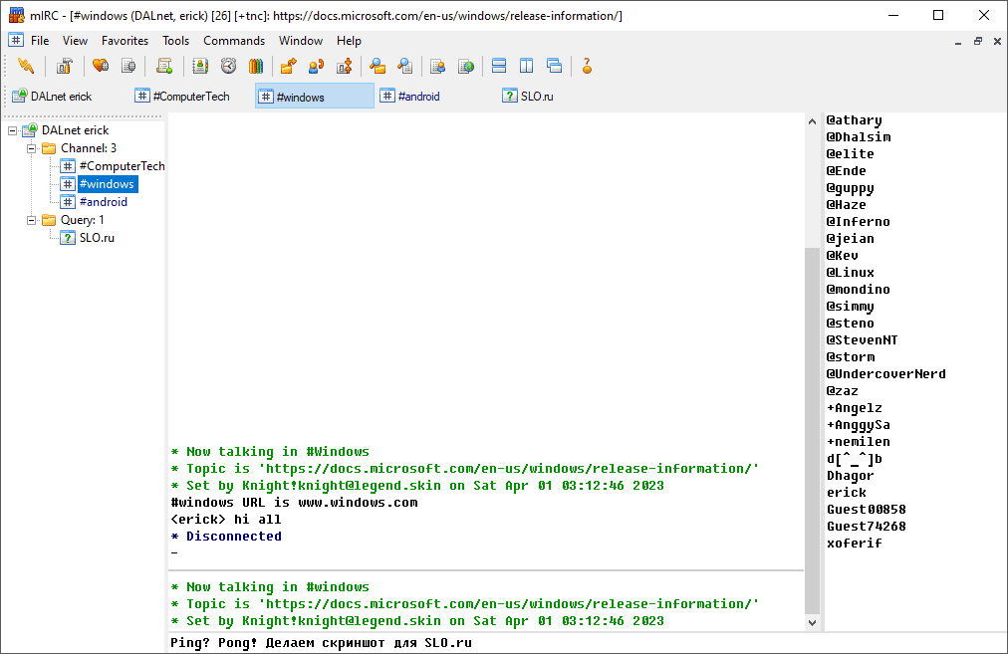Open the File menu
The width and height of the screenshot is (1008, 654).
(x=40, y=41)
